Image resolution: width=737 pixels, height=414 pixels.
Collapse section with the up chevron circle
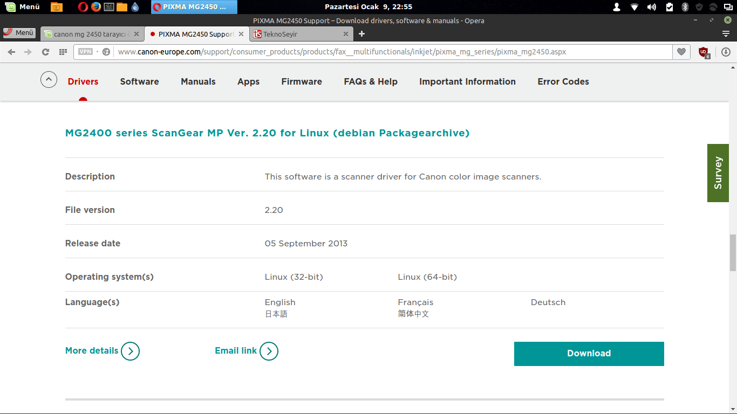click(x=49, y=80)
